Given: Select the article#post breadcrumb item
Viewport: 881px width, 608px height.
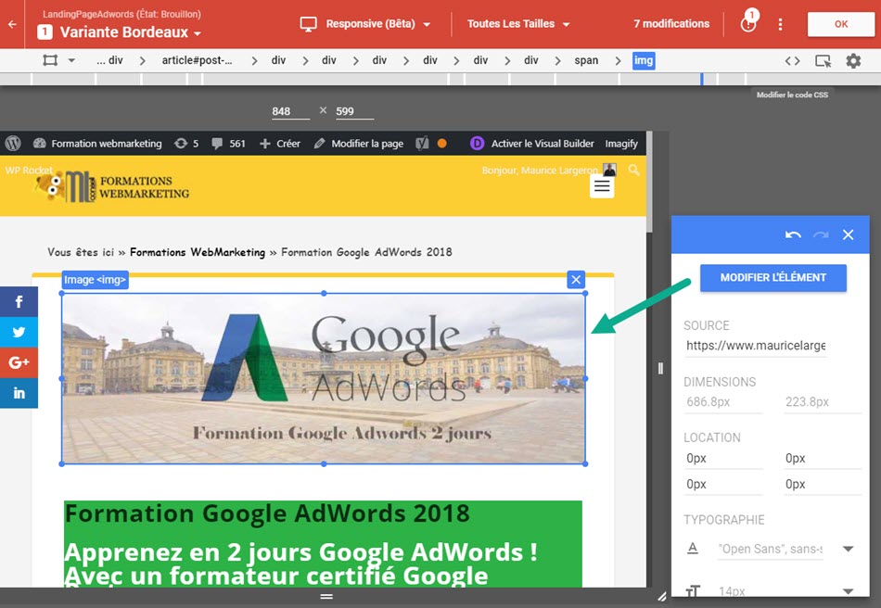Looking at the screenshot, I should tap(197, 60).
